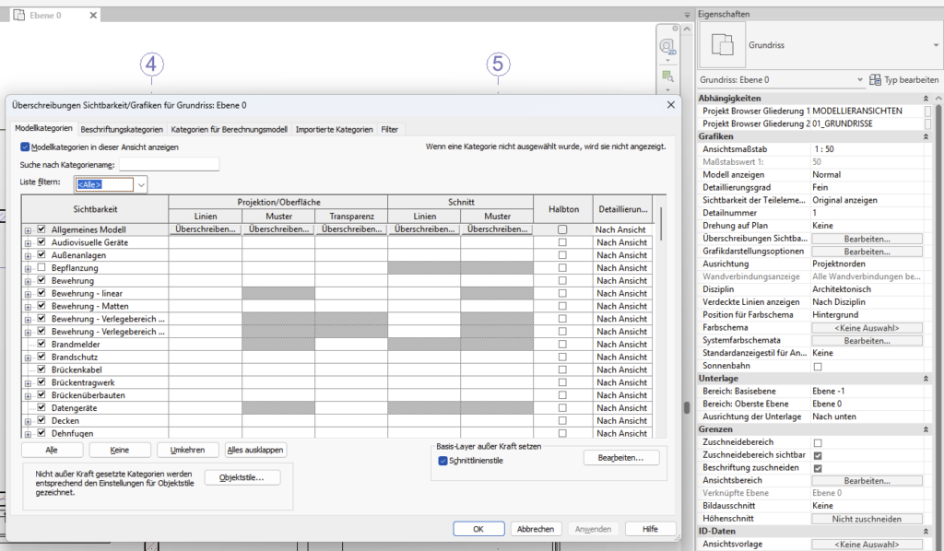Viewport: 944px width, 551px height.
Task: Toggle the Schnittlinienstile checkbox
Action: [442, 460]
